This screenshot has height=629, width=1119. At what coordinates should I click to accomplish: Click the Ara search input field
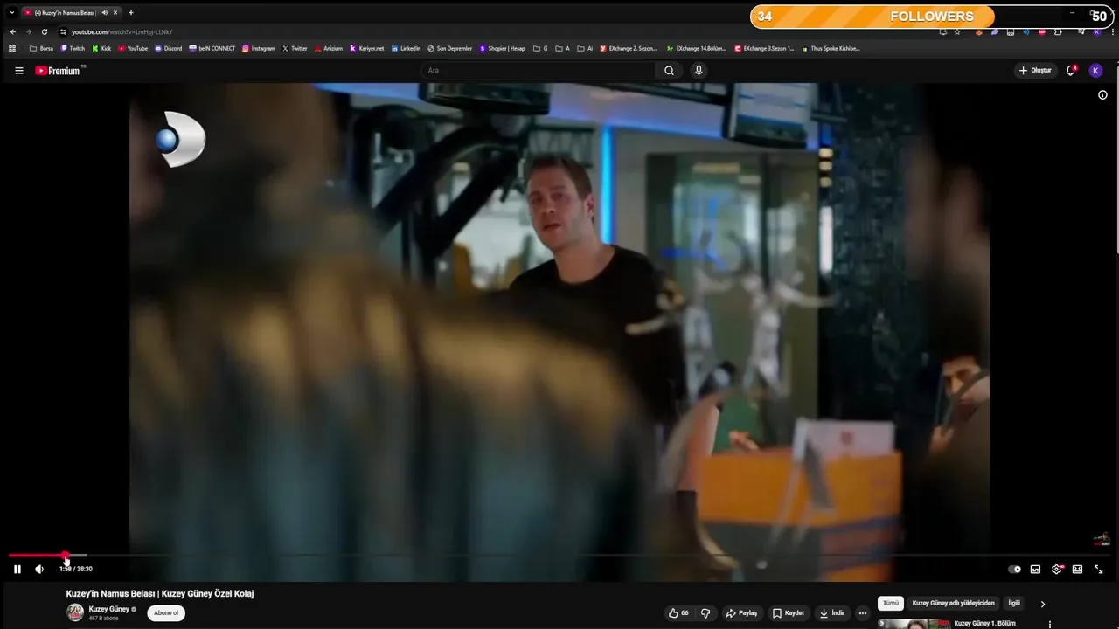pos(538,71)
